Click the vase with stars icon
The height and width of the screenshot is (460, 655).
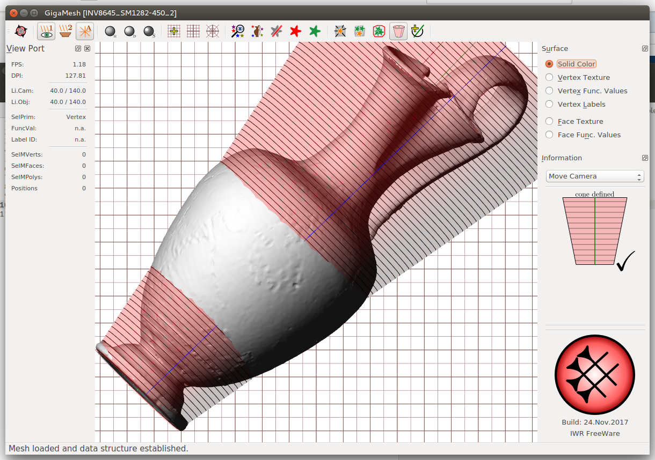coord(257,32)
